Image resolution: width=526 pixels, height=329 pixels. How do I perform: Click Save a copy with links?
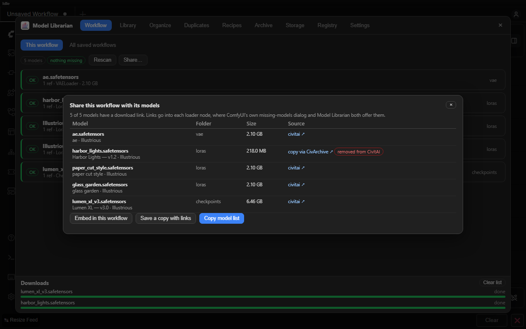click(x=166, y=218)
